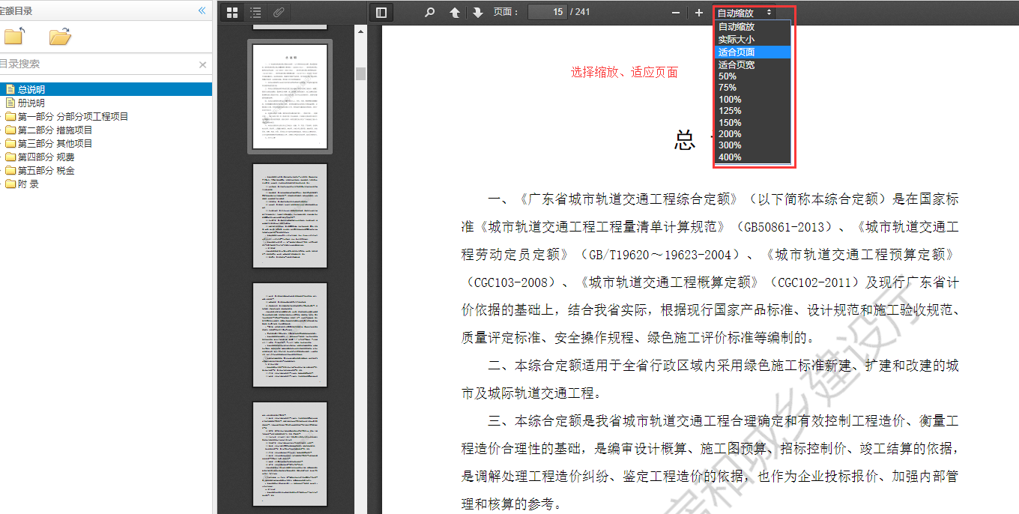Screen dimensions: 1019x514
Task: Set zoom to 75%
Action: click(753, 88)
